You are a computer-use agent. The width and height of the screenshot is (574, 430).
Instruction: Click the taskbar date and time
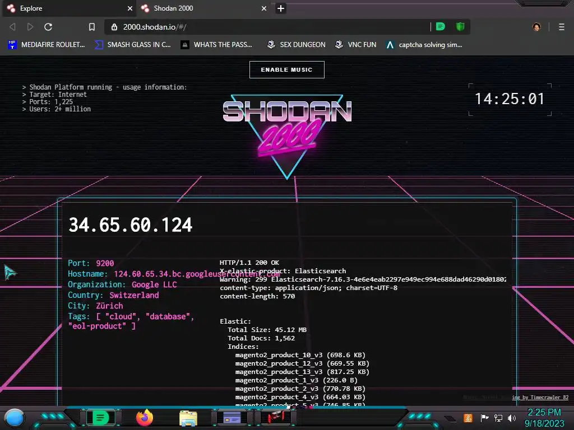544,418
